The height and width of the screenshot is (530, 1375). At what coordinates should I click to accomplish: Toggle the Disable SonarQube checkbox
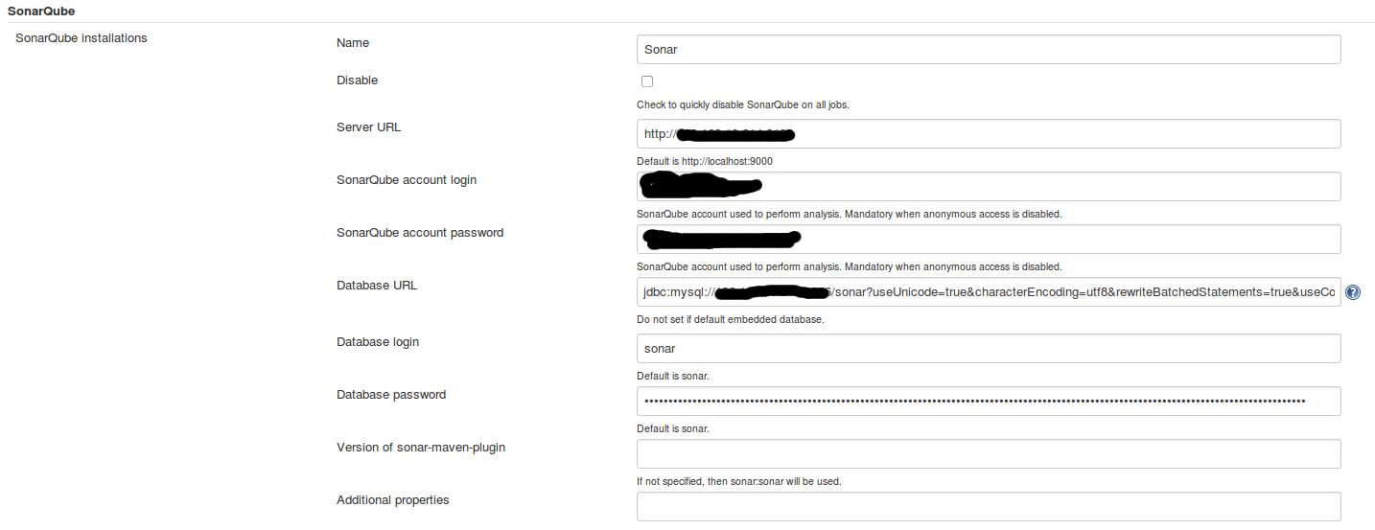[647, 81]
